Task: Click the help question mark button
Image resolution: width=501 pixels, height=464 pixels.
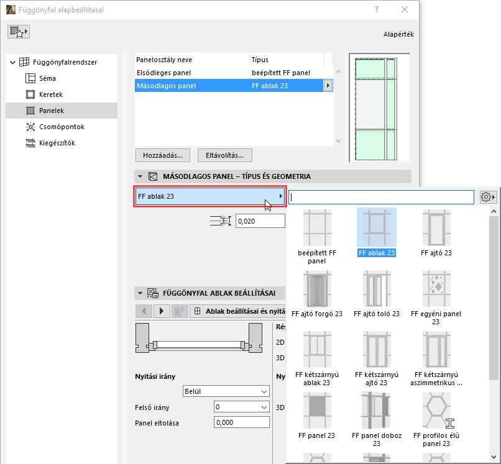Action: pyautogui.click(x=377, y=9)
